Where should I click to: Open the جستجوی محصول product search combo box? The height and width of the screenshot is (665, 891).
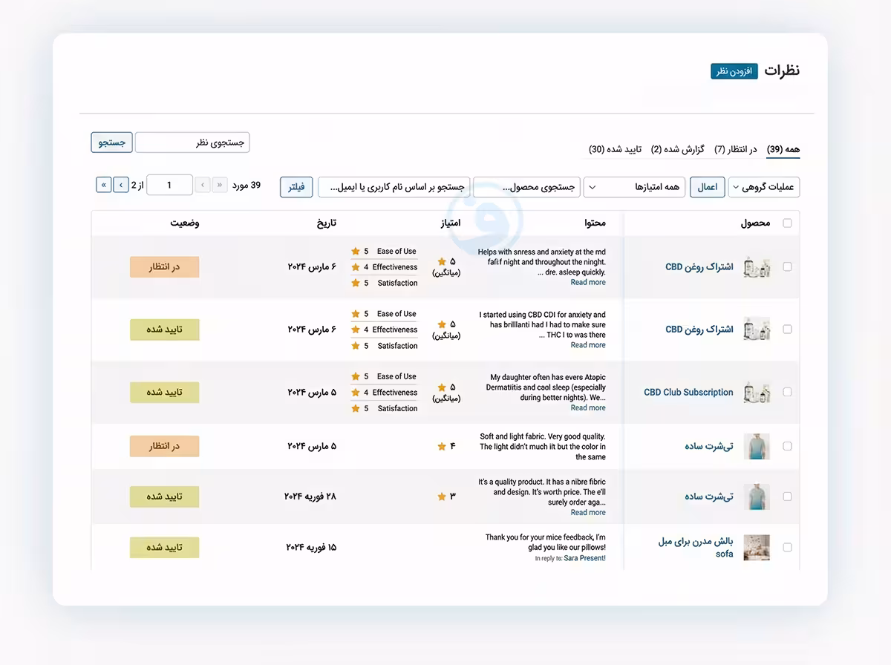(526, 187)
